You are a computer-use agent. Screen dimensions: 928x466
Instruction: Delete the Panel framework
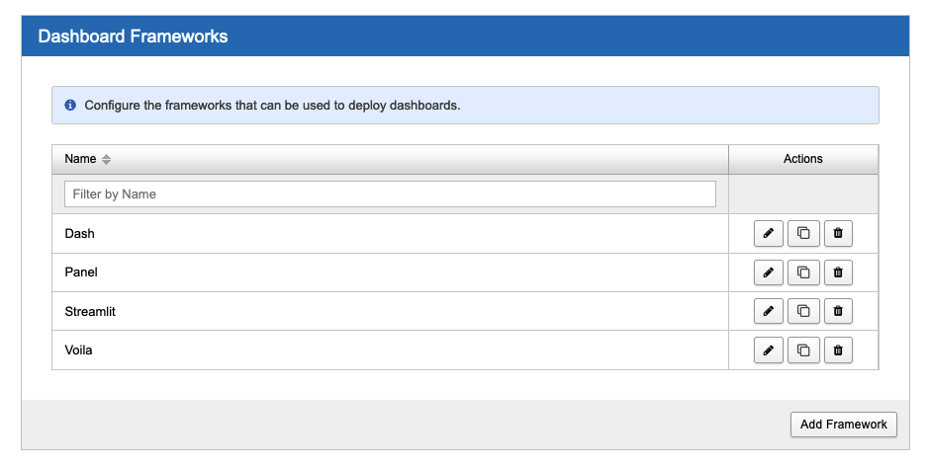pyautogui.click(x=838, y=272)
